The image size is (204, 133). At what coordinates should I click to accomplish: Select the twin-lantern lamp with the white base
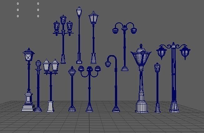pos(51,85)
